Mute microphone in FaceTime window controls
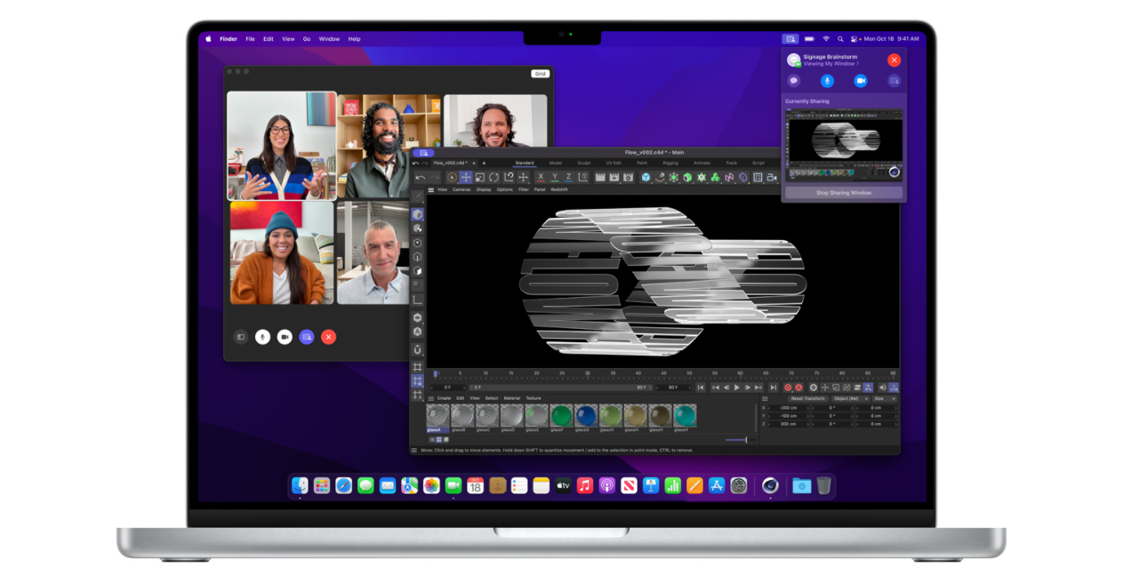The width and height of the screenshot is (1131, 576). tap(262, 337)
